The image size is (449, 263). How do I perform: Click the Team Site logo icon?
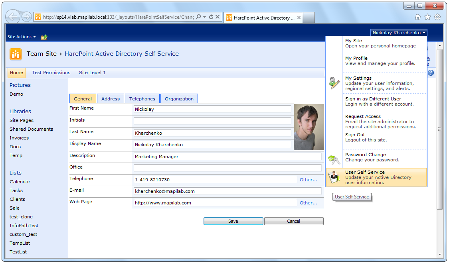pos(16,54)
